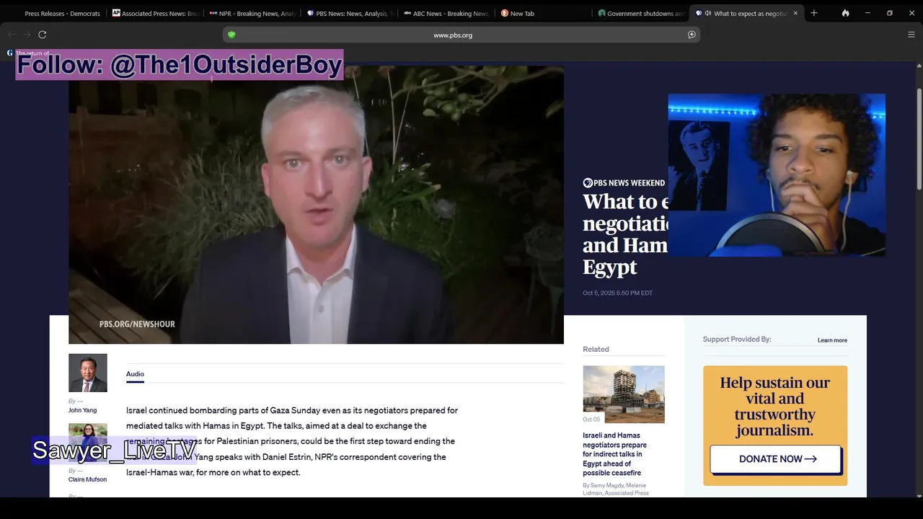Click the PBS News interview video
The width and height of the screenshot is (923, 519).
click(316, 205)
